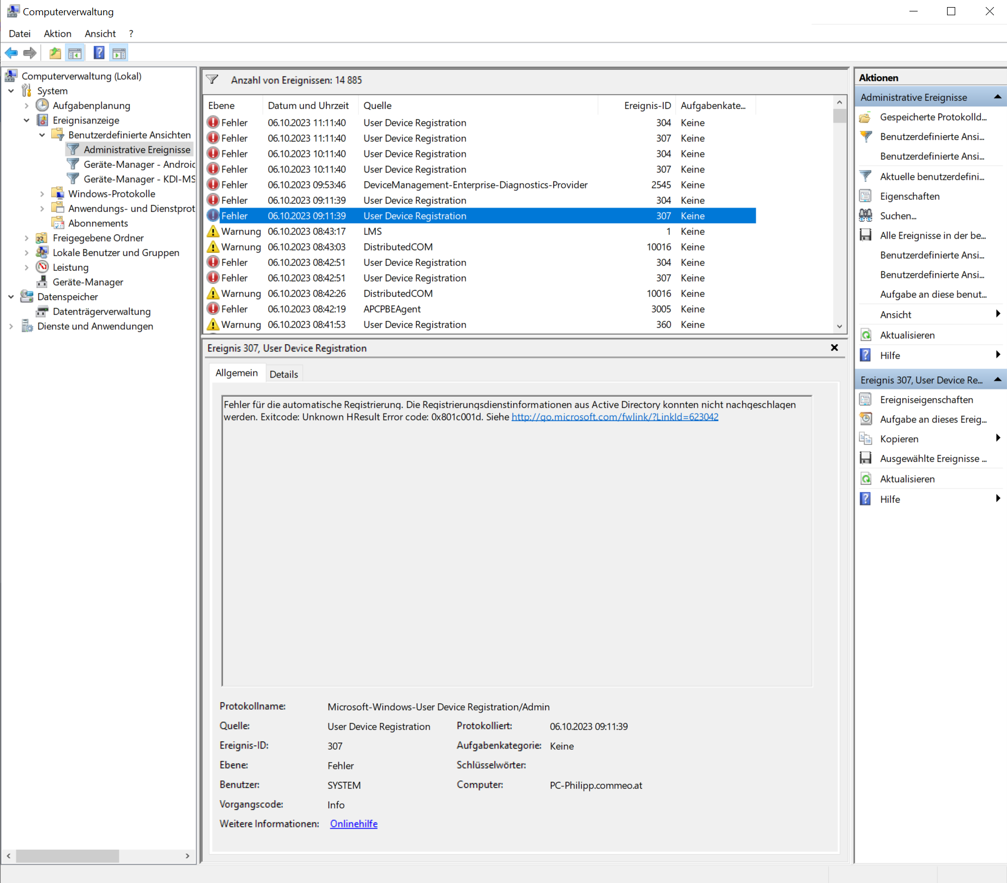Toggle the action pane toolbar icon
The image size is (1007, 883).
click(x=119, y=53)
